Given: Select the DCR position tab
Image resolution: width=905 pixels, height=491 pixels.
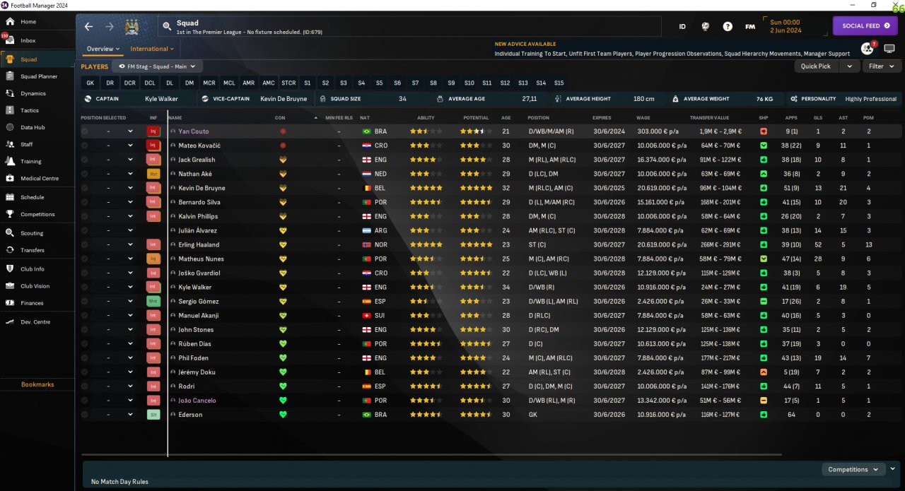Looking at the screenshot, I should point(129,83).
